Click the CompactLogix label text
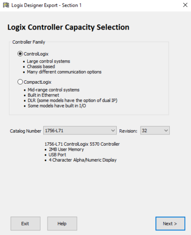The width and height of the screenshot is (191, 235). point(38,82)
